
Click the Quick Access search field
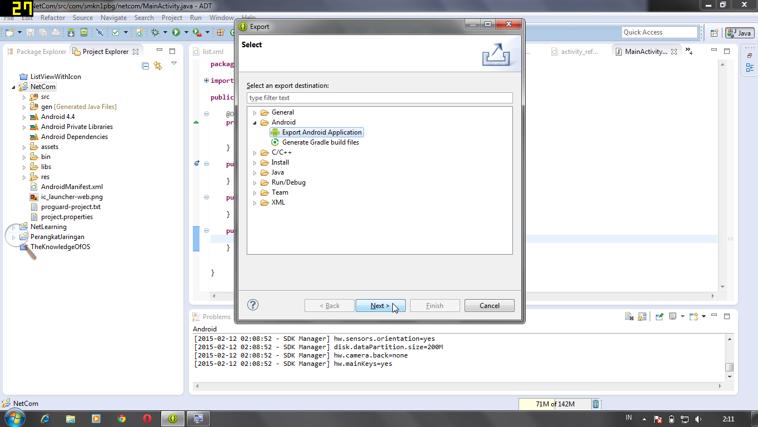(x=659, y=32)
